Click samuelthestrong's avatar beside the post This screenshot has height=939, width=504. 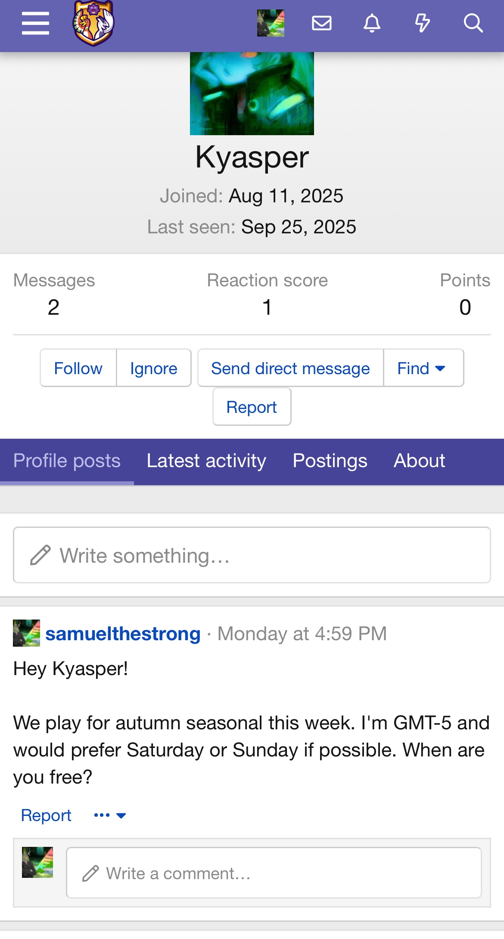tap(26, 633)
